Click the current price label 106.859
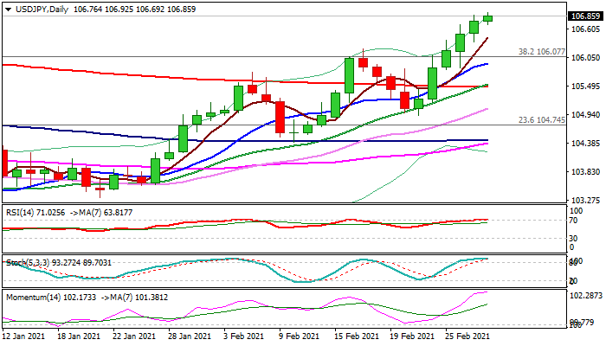This screenshot has width=606, height=346. tap(586, 16)
